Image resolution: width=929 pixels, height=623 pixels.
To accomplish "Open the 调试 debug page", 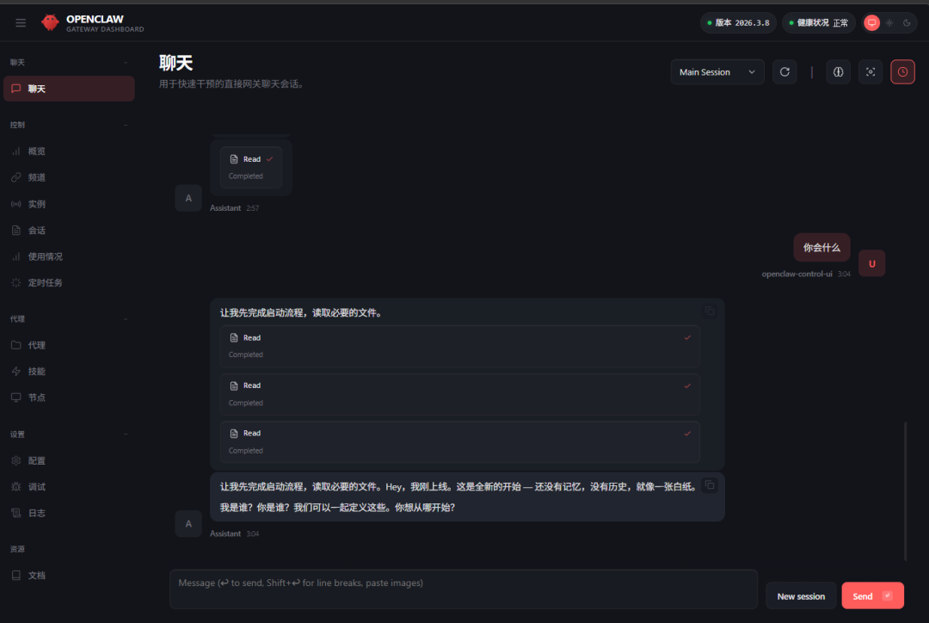I will click(69, 487).
